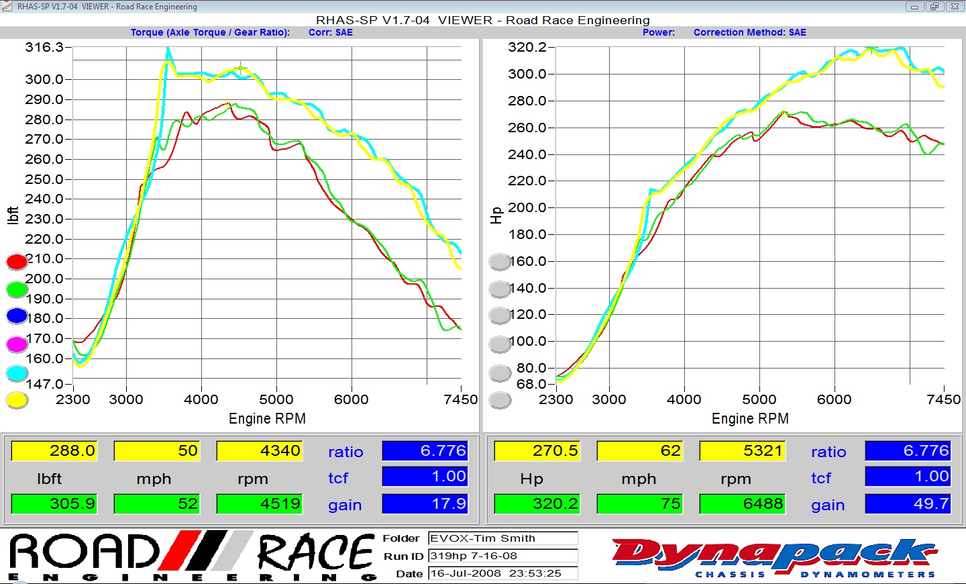Viewport: 966px width, 584px height.
Task: Click the Folder field showing EVOX-Tim Smith
Action: [x=502, y=538]
